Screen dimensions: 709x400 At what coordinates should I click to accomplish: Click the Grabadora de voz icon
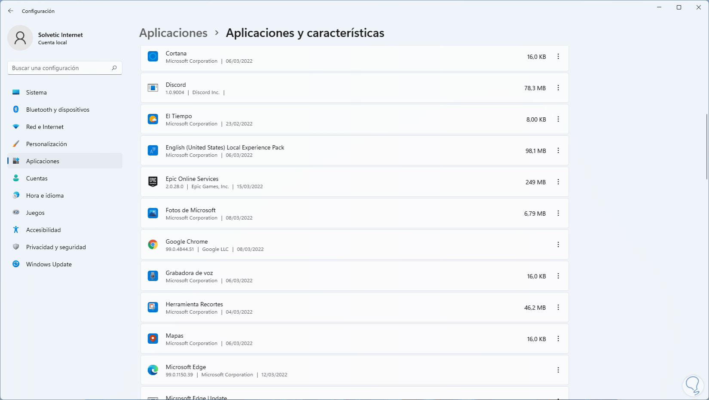point(153,276)
